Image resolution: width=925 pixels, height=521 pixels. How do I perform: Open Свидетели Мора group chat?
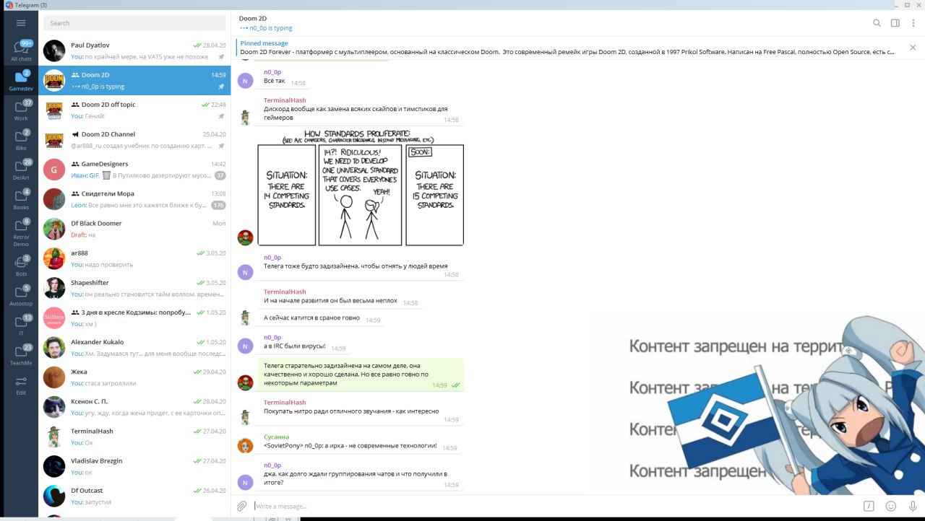tap(134, 198)
